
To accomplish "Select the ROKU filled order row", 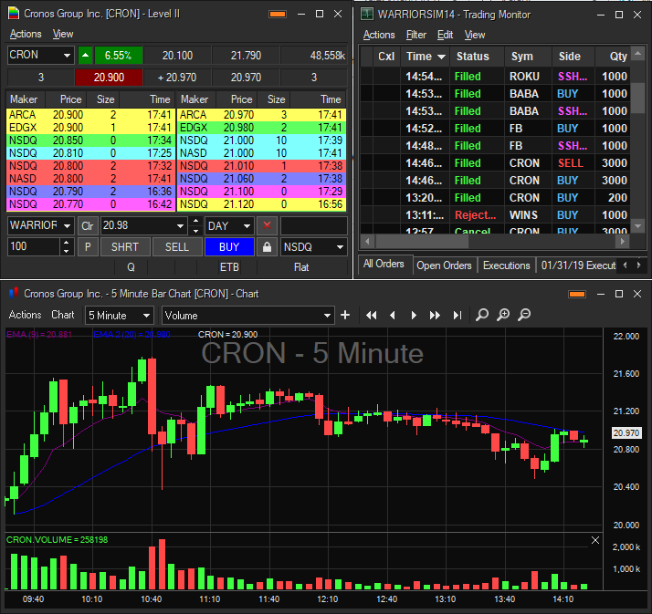I will [495, 77].
